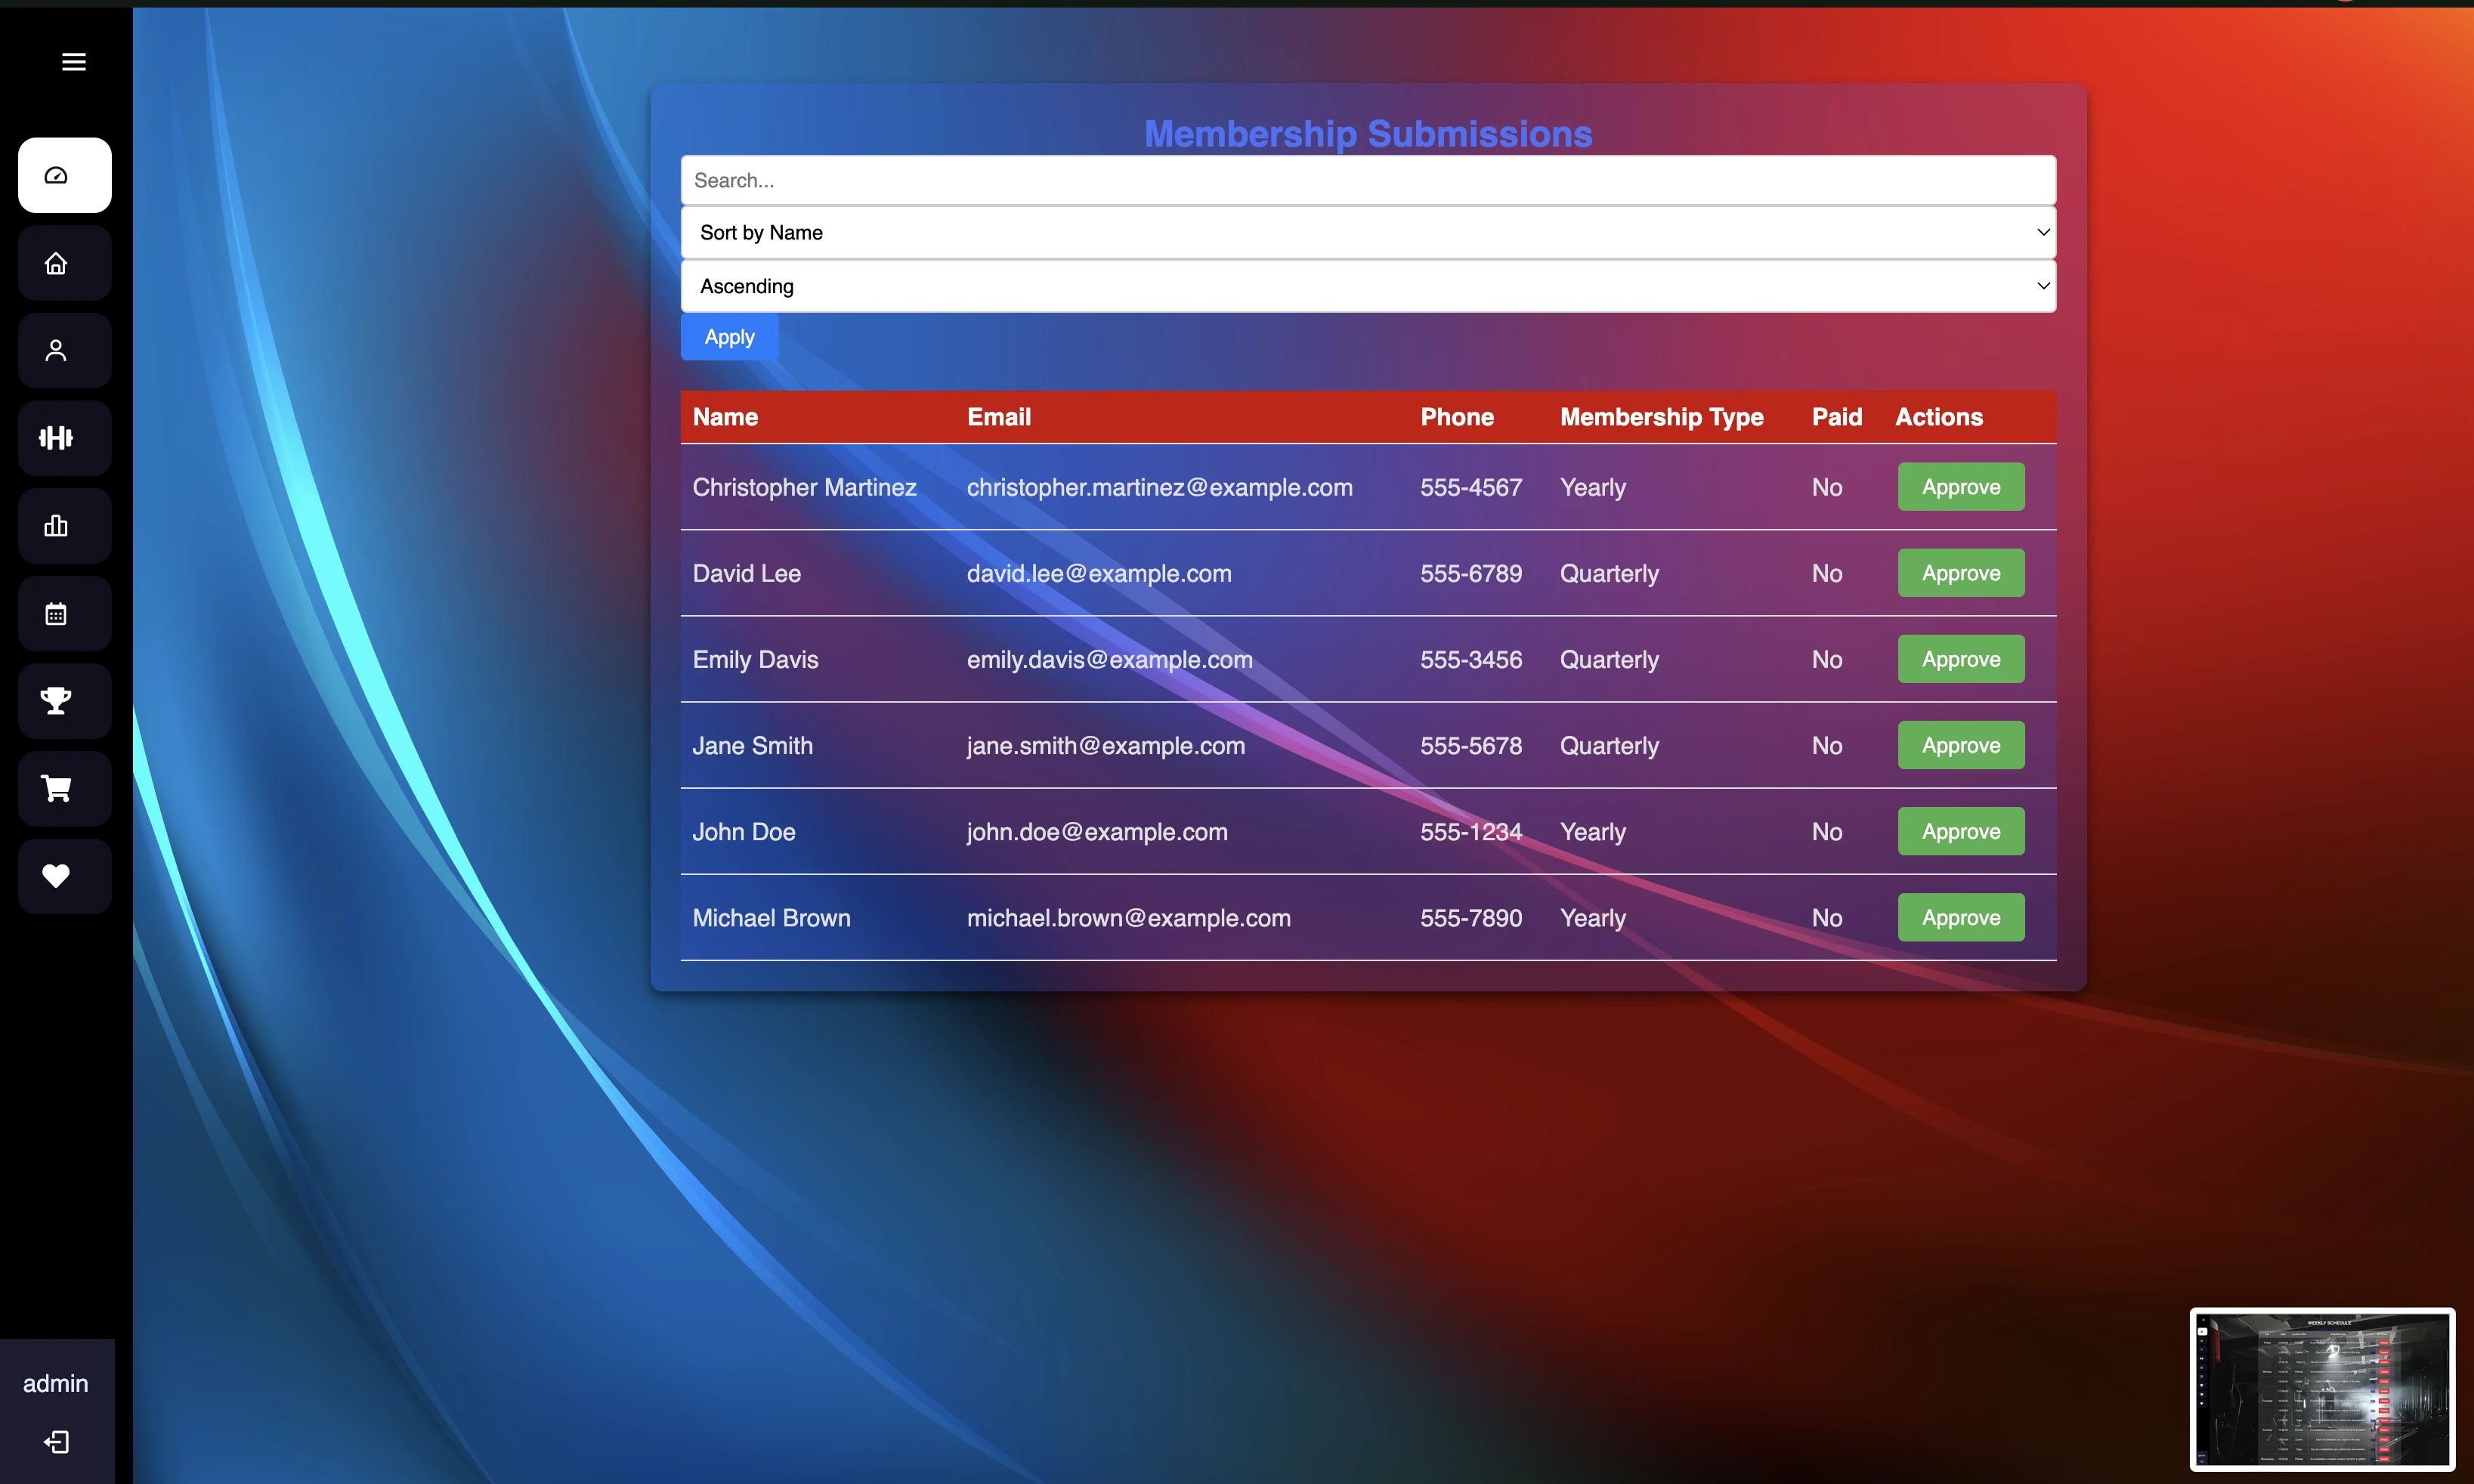Open the bar chart statistics icon
Image resolution: width=2474 pixels, height=1484 pixels.
(x=65, y=526)
